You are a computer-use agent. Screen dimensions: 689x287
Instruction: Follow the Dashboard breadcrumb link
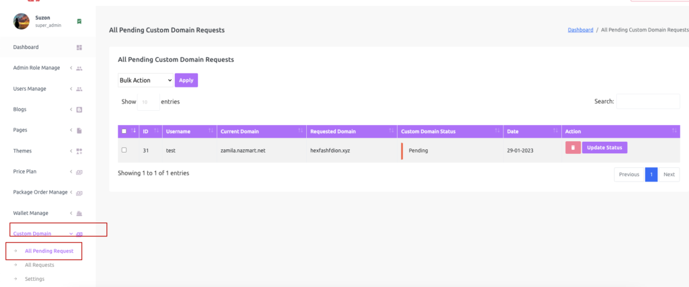click(x=581, y=30)
